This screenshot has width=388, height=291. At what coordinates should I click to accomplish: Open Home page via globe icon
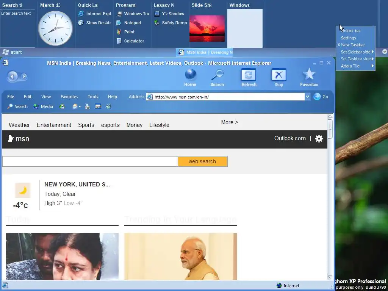click(x=190, y=74)
